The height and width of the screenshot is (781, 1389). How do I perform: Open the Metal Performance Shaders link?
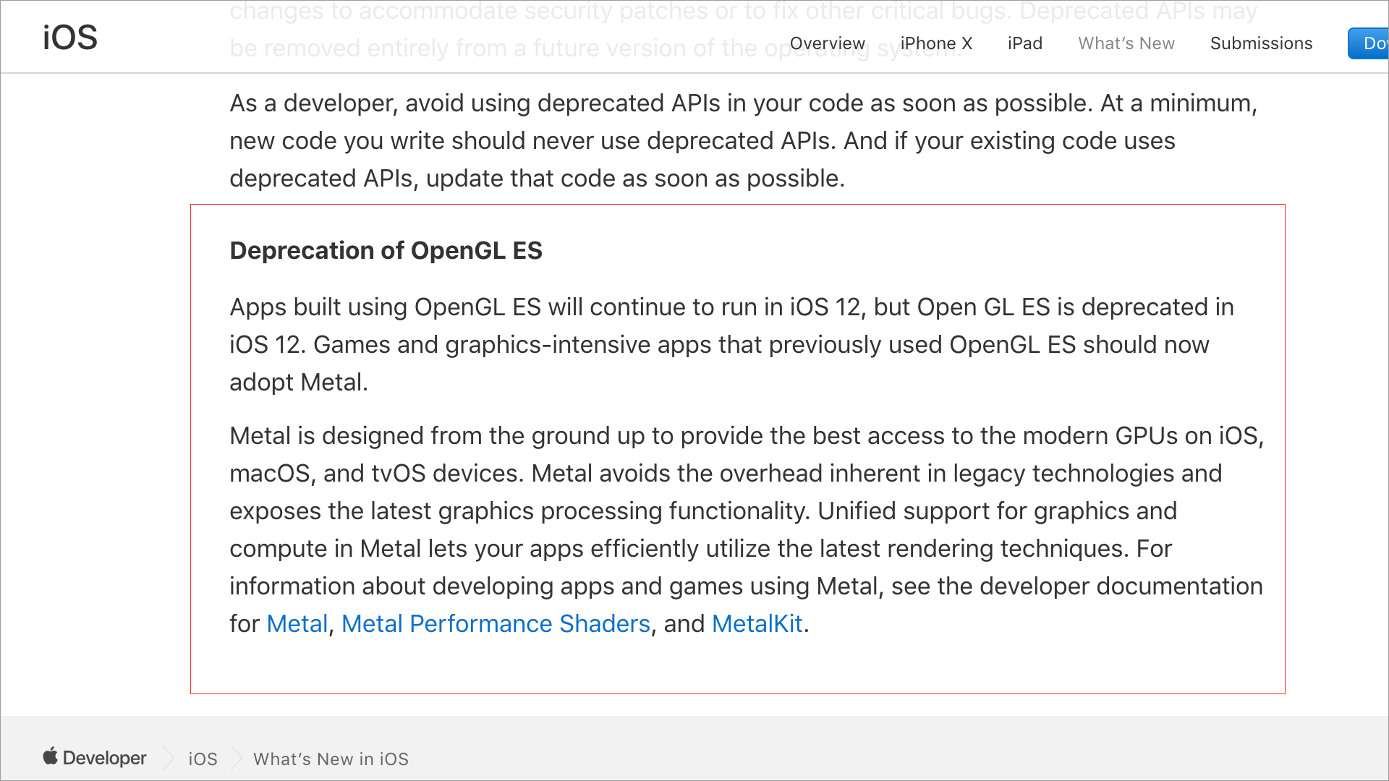[x=496, y=623]
